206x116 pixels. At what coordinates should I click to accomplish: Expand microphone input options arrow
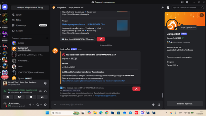click(33, 105)
